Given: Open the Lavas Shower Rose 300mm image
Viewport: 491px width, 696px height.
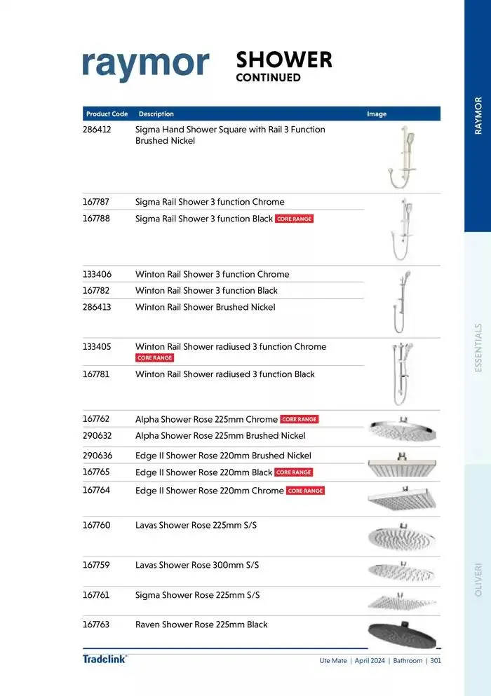Looking at the screenshot, I should pyautogui.click(x=402, y=571).
